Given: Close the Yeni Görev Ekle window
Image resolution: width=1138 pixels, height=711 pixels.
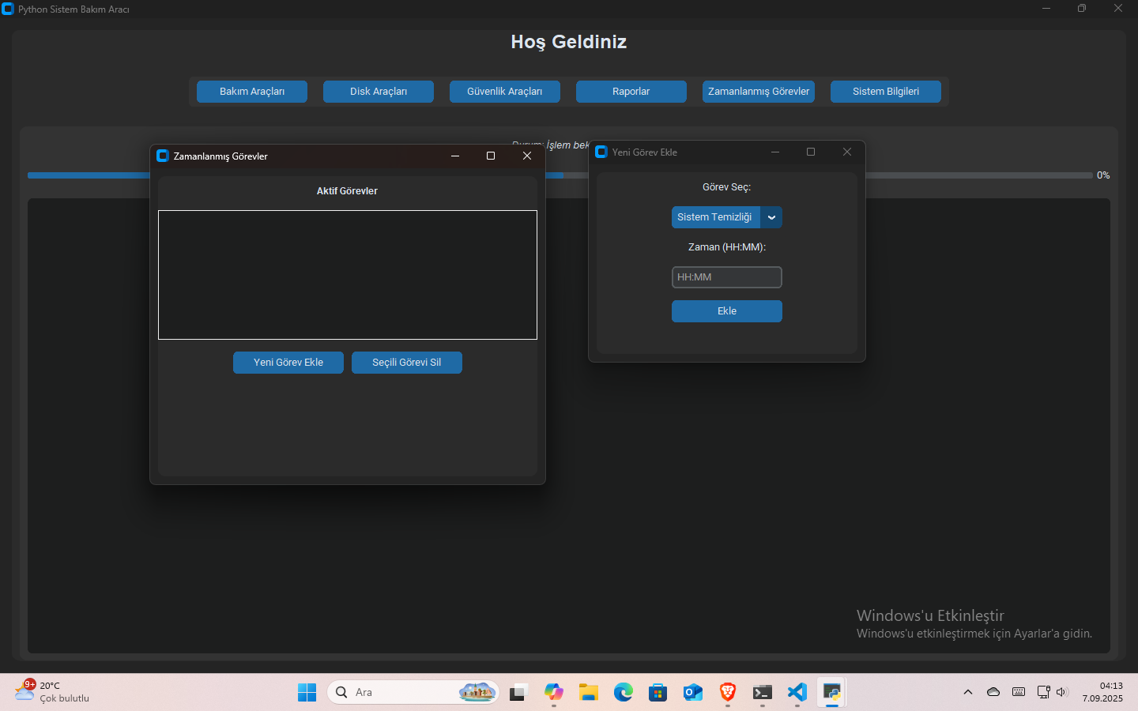Looking at the screenshot, I should pyautogui.click(x=847, y=152).
